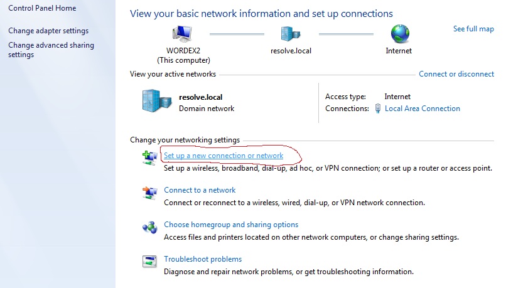506x288 pixels.
Task: Click the WORDEX2 (This computer) name label
Action: click(183, 55)
